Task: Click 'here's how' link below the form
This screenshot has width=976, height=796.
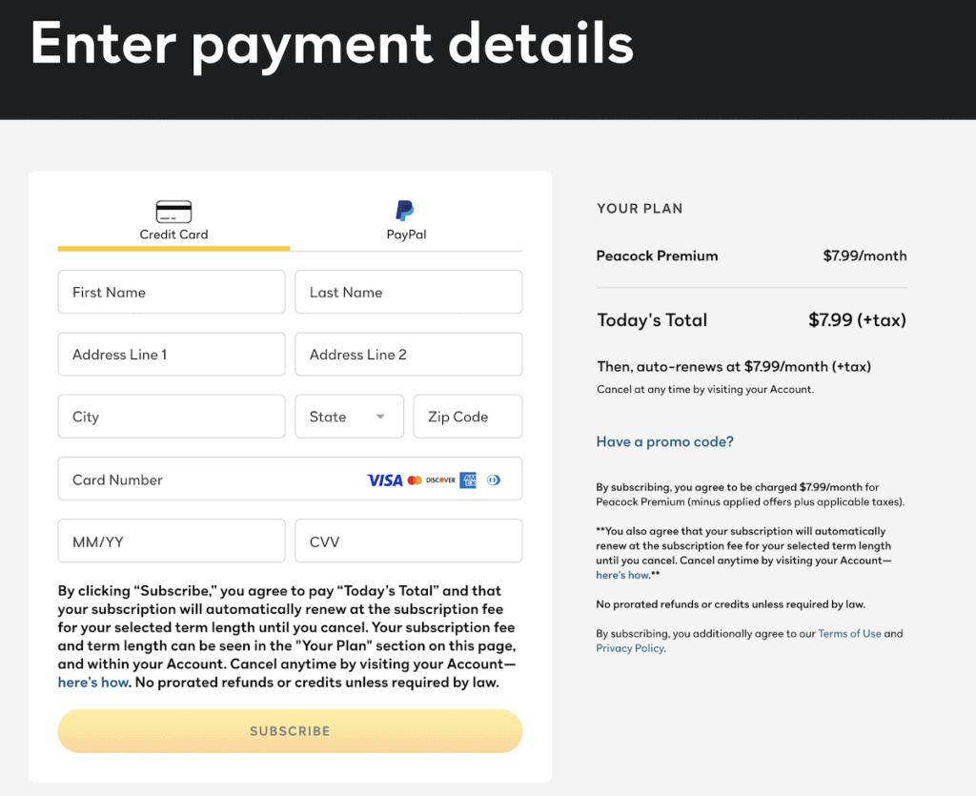Action: pyautogui.click(x=93, y=683)
